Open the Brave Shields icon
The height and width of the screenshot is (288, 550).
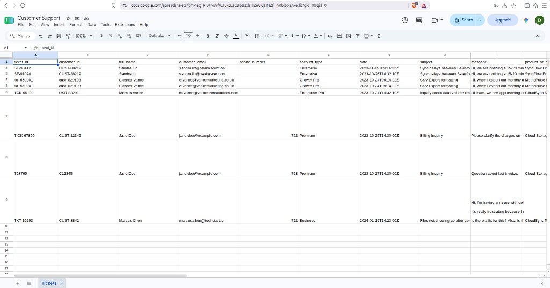(x=415, y=5)
